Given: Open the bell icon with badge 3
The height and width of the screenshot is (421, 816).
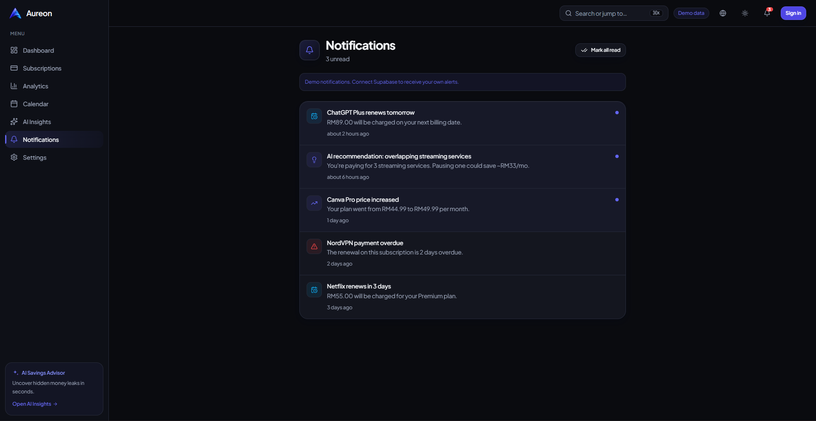Looking at the screenshot, I should [x=767, y=13].
